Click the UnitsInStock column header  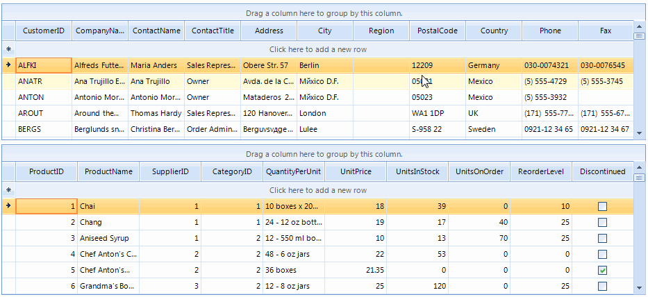417,171
